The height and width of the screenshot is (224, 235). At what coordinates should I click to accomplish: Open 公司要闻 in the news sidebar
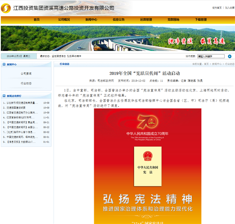pos(26,74)
